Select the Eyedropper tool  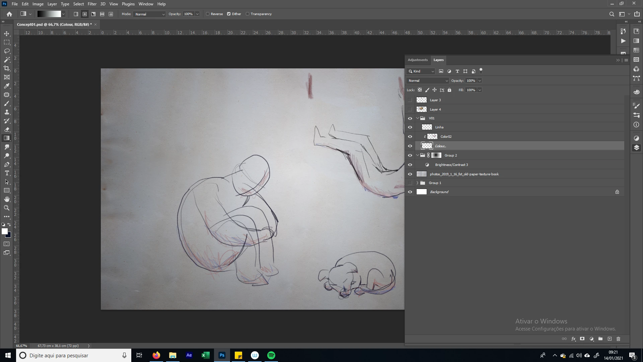tap(7, 86)
